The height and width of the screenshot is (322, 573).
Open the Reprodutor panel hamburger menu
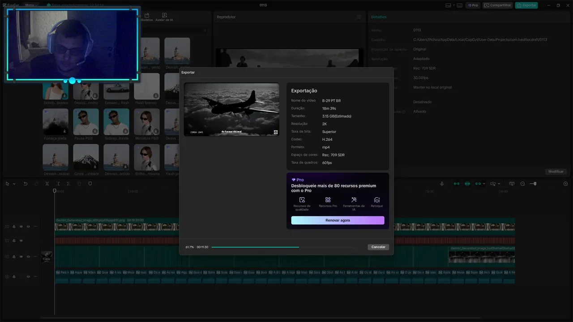(359, 17)
